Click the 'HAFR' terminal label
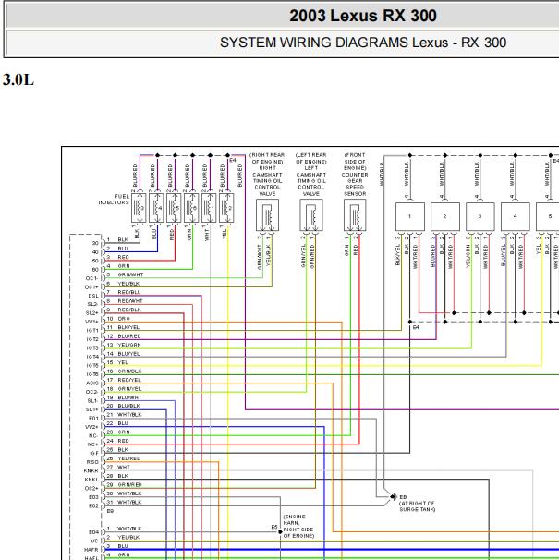The width and height of the screenshot is (559, 560). 91,550
